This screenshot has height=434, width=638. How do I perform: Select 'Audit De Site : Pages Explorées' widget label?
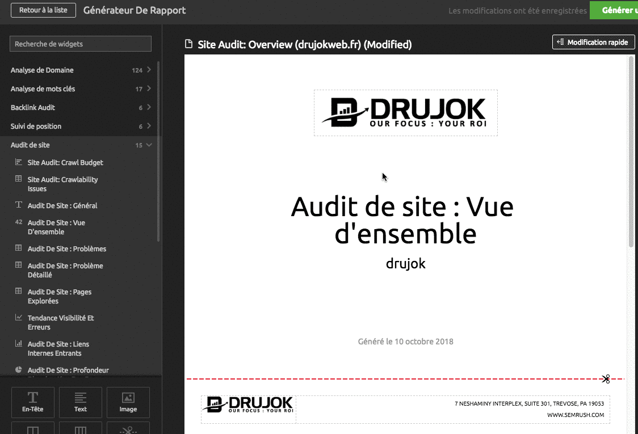(x=60, y=296)
